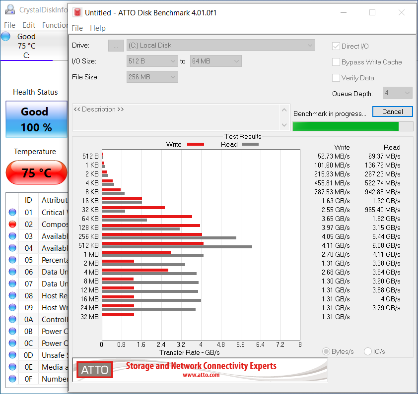The image size is (418, 394).
Task: Click the red status orb for ID 02
Action: (x=12, y=225)
